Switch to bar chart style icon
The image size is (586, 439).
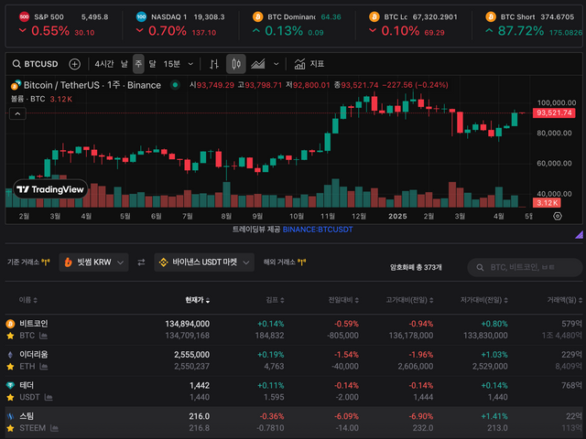click(214, 64)
